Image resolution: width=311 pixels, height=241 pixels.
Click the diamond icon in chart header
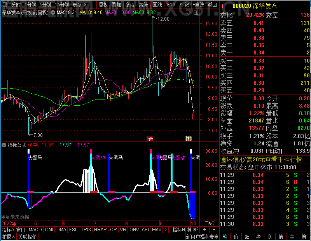pos(189,13)
